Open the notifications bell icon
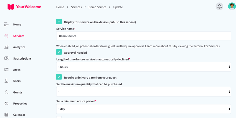 (219, 6)
